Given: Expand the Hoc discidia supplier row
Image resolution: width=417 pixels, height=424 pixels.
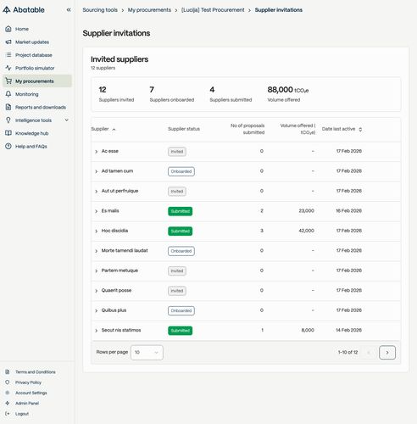Looking at the screenshot, I should click(96, 231).
